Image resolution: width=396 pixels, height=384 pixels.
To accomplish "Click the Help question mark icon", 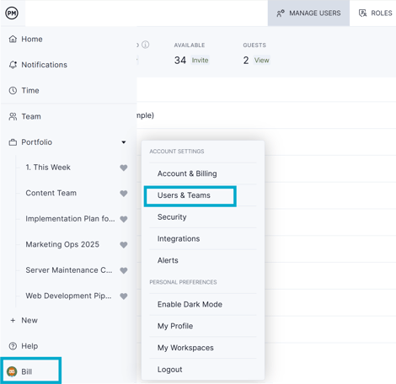I will point(13,346).
